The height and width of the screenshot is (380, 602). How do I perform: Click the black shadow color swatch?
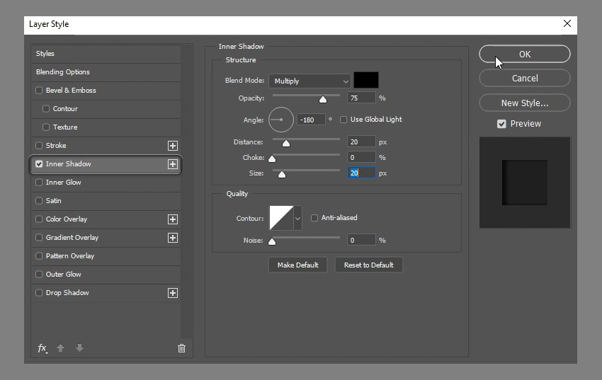tap(366, 81)
